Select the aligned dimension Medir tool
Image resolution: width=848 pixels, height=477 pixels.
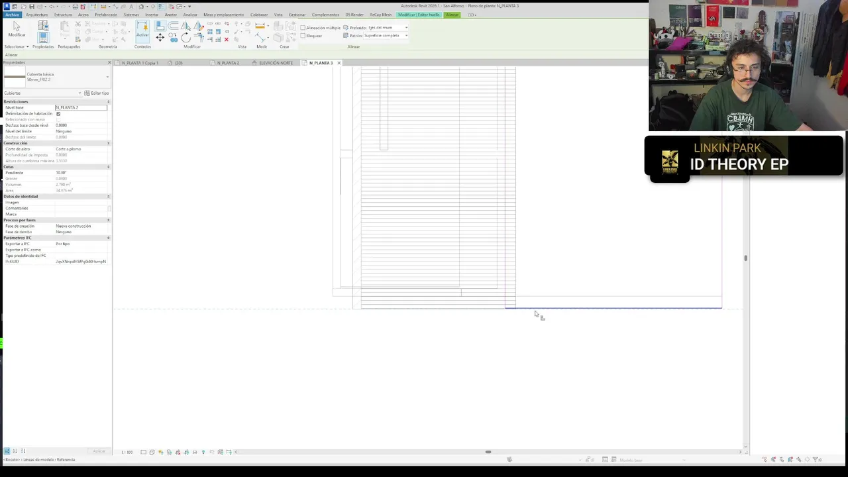260,37
